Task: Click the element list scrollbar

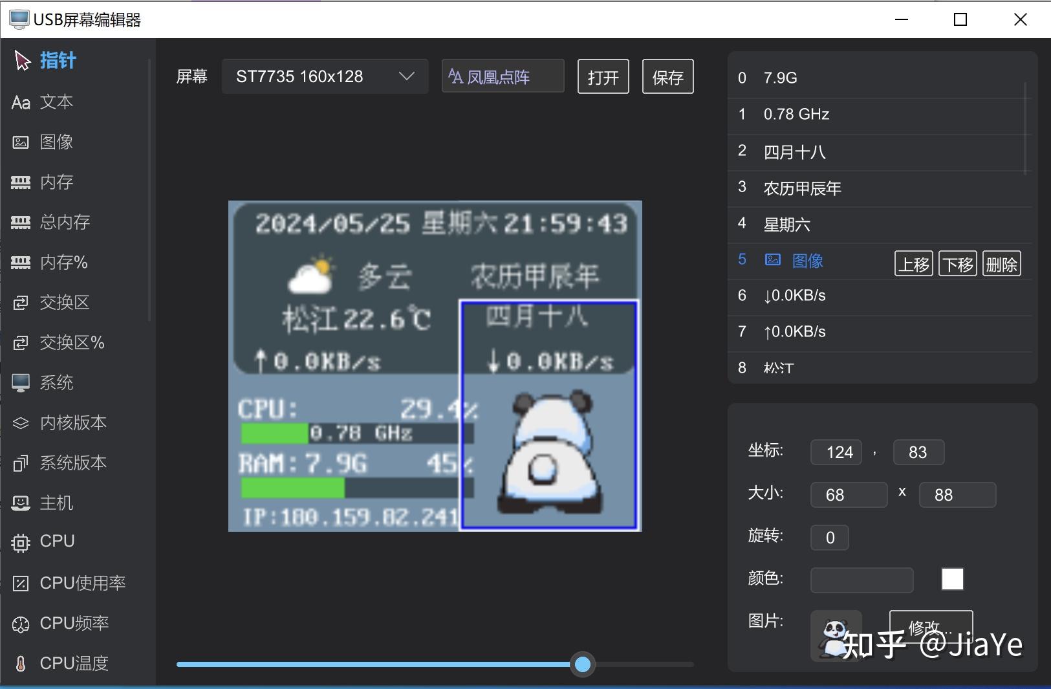Action: point(1026,127)
